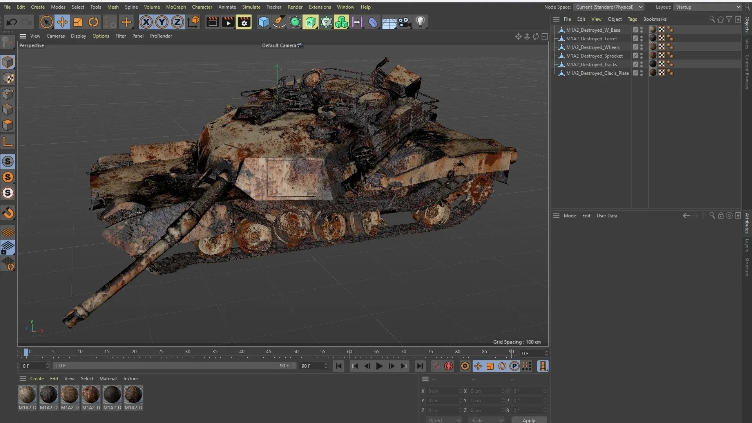Open the Layout Startup dropdown

707,7
